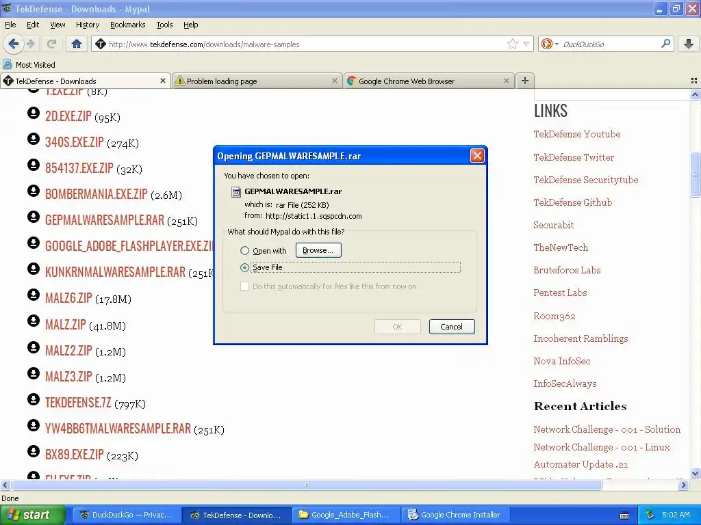Open the Pentest Labs link
This screenshot has width=701, height=525.
[560, 293]
